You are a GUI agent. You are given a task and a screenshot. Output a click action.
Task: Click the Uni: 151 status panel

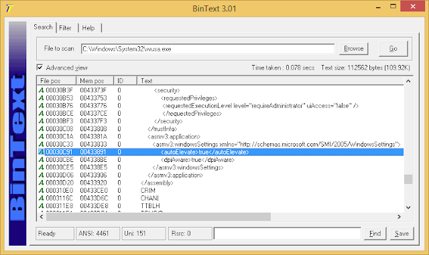point(144,234)
